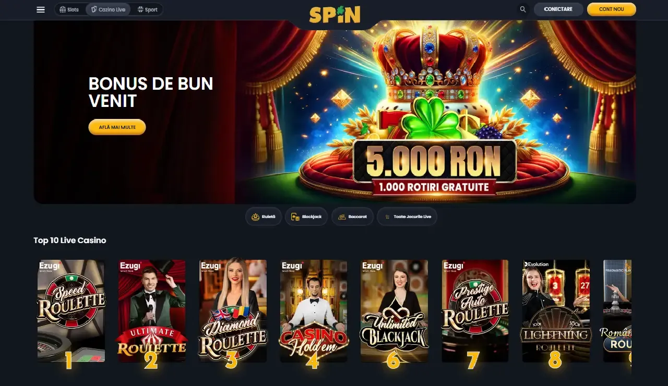Click the CONECTARE login button
This screenshot has width=668, height=386.
click(558, 9)
